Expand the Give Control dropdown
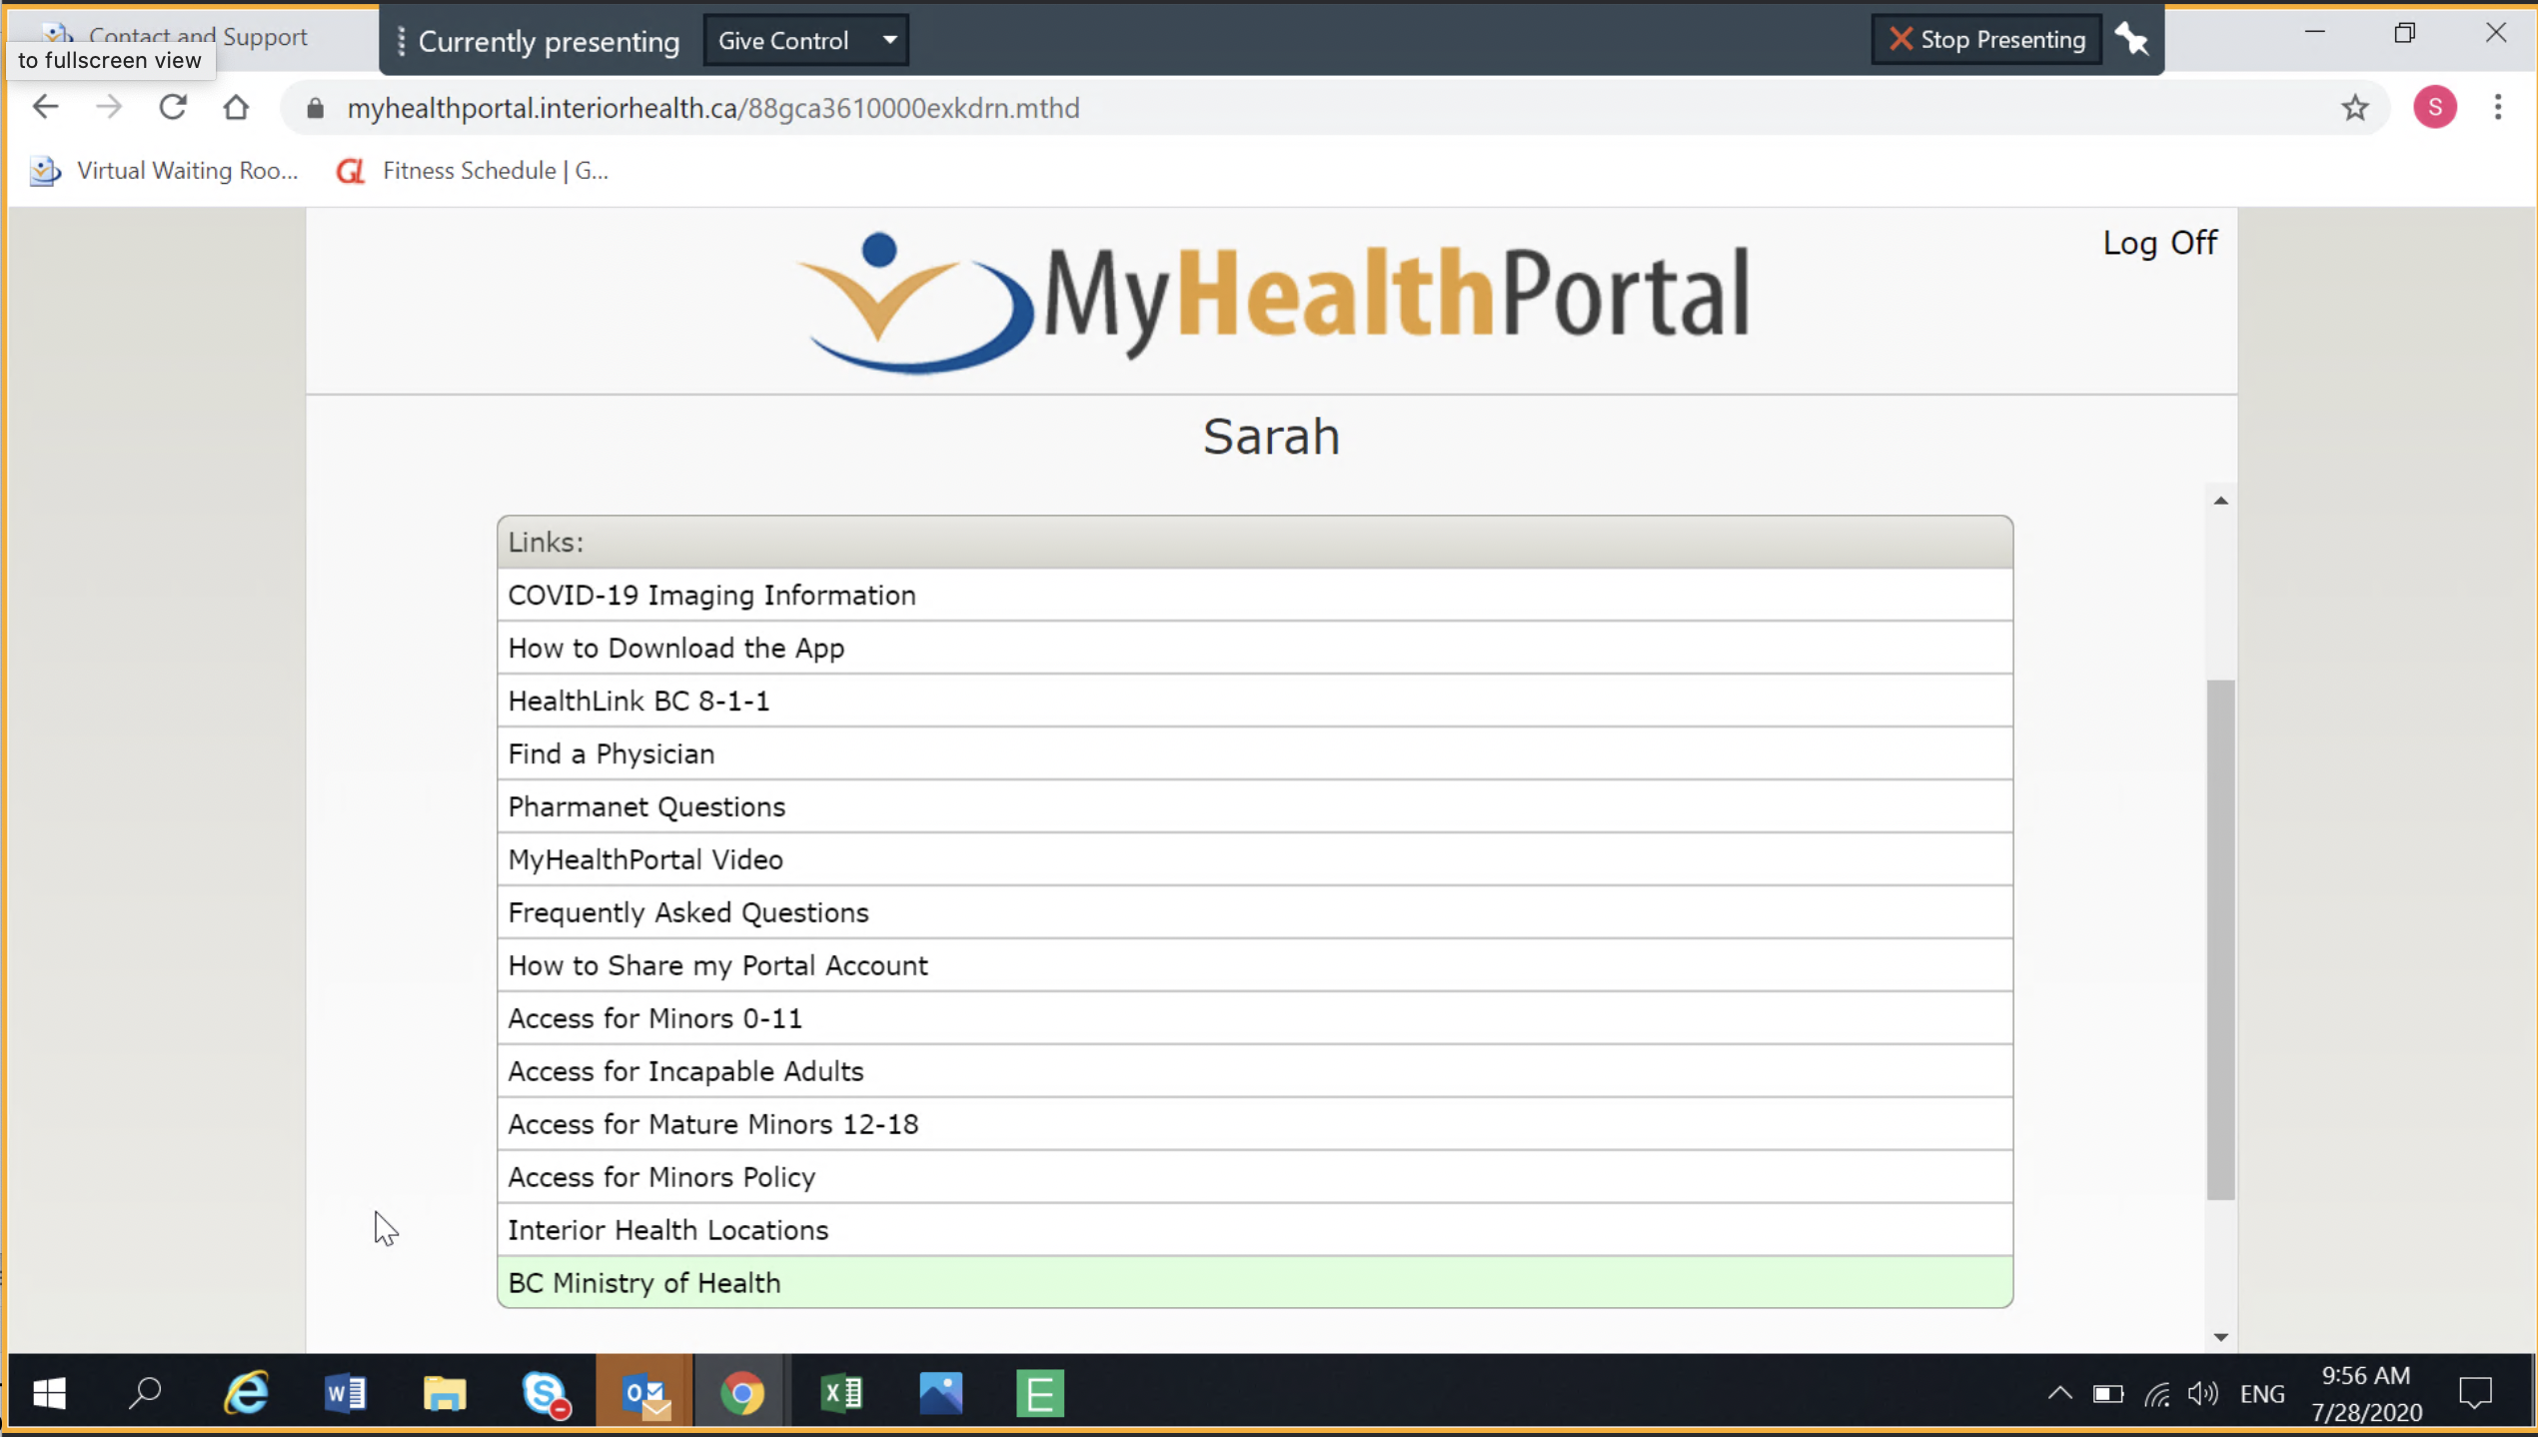The image size is (2538, 1437). click(x=888, y=40)
